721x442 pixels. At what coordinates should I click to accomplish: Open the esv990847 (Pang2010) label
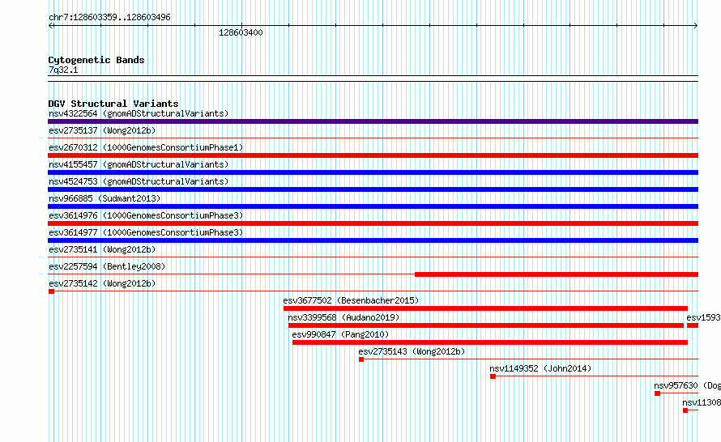pyautogui.click(x=340, y=334)
